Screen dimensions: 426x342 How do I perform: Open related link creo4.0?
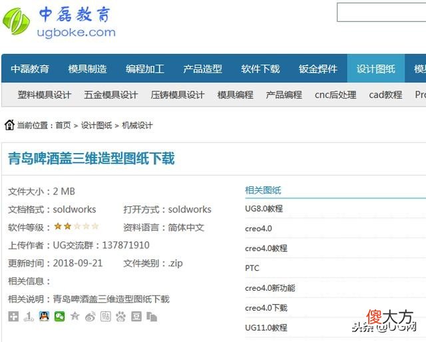coord(258,228)
